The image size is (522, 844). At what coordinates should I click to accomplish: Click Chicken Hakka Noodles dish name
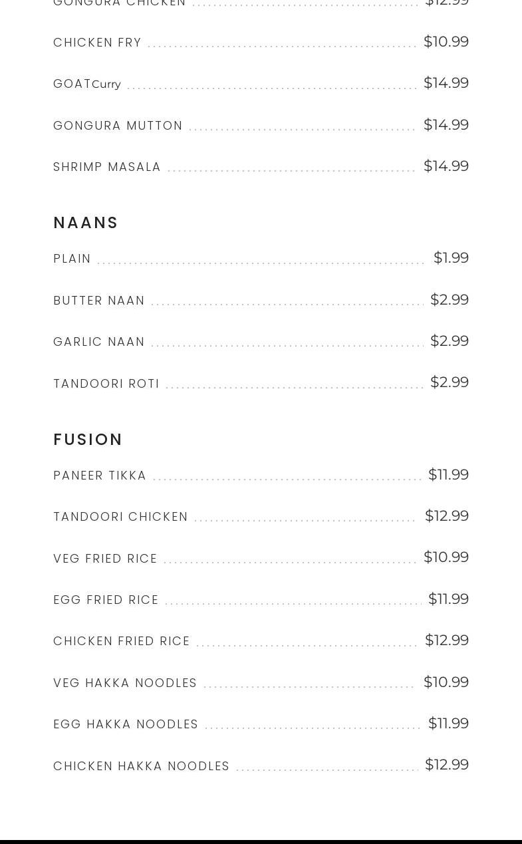pos(141,766)
